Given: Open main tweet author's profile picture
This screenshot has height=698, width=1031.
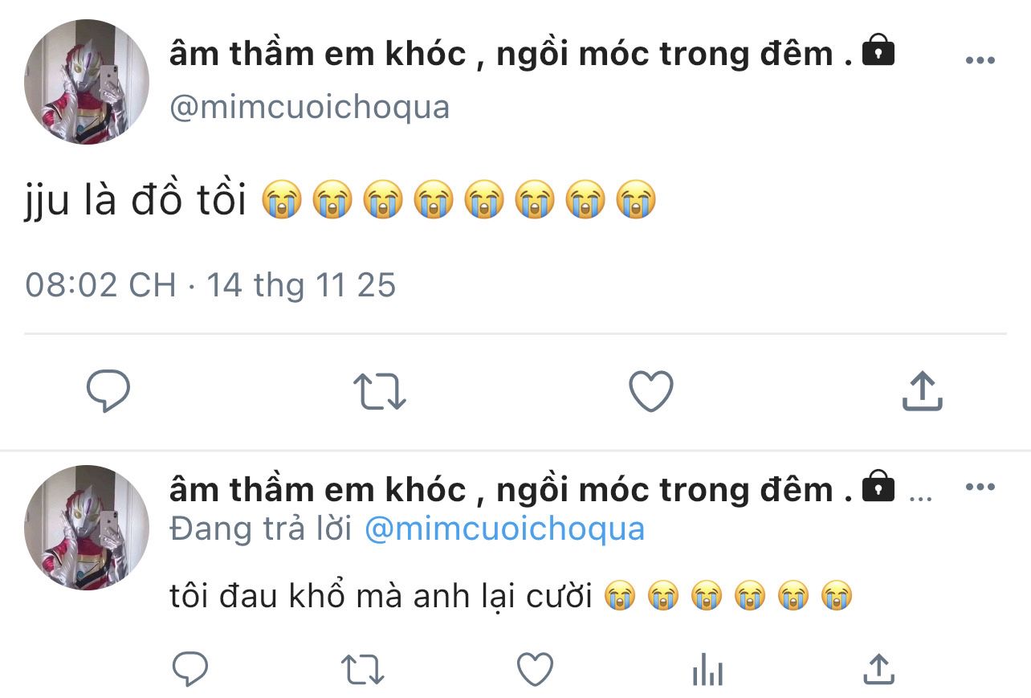Looking at the screenshot, I should pos(87,82).
